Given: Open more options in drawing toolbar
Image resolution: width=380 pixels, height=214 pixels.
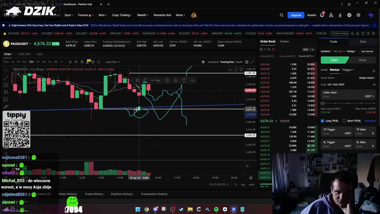Looking at the screenshot, I should tap(193, 80).
